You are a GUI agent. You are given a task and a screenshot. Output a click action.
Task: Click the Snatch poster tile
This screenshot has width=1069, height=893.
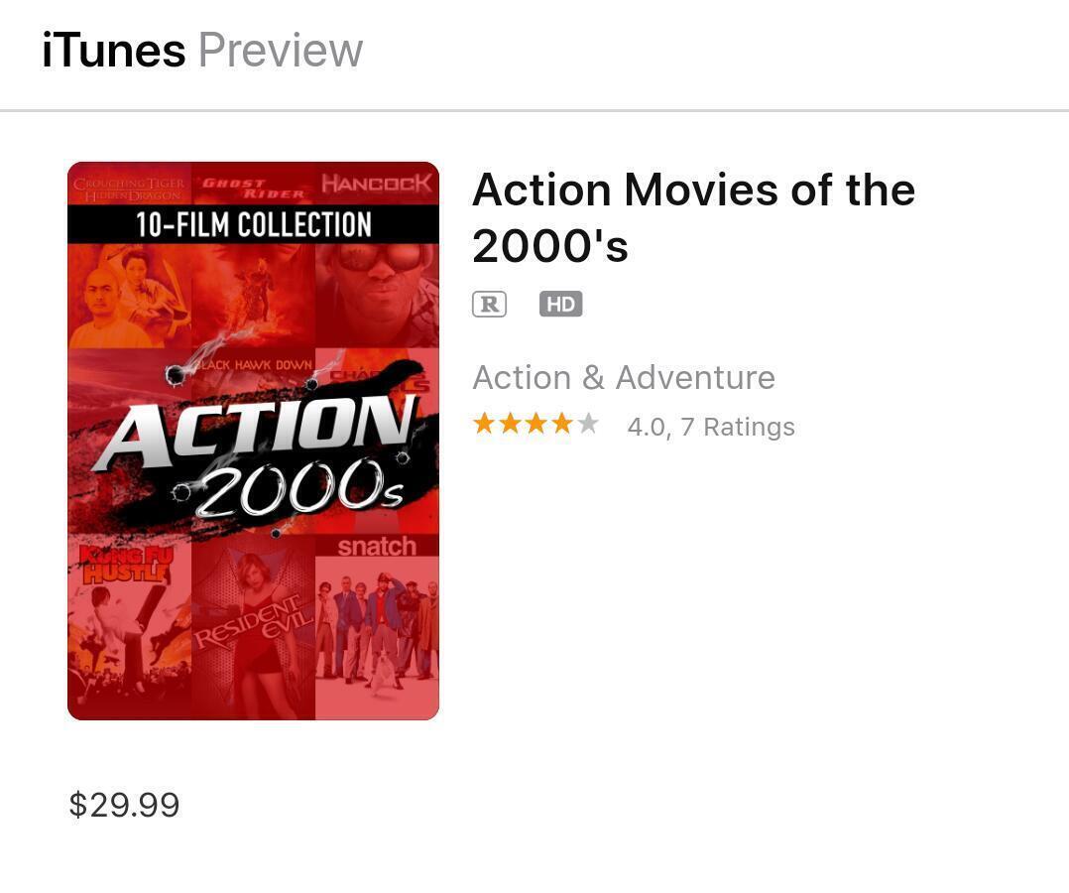click(x=377, y=625)
